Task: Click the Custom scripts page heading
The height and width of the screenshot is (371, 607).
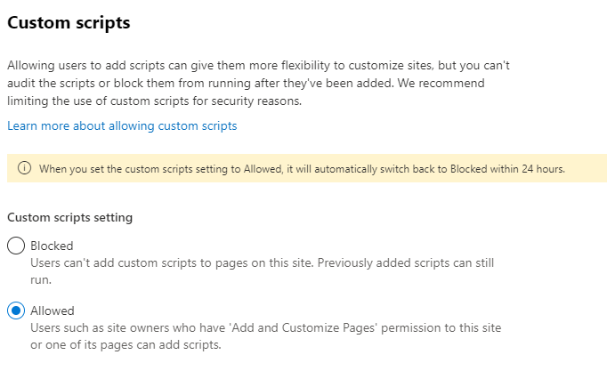Action: 69,23
